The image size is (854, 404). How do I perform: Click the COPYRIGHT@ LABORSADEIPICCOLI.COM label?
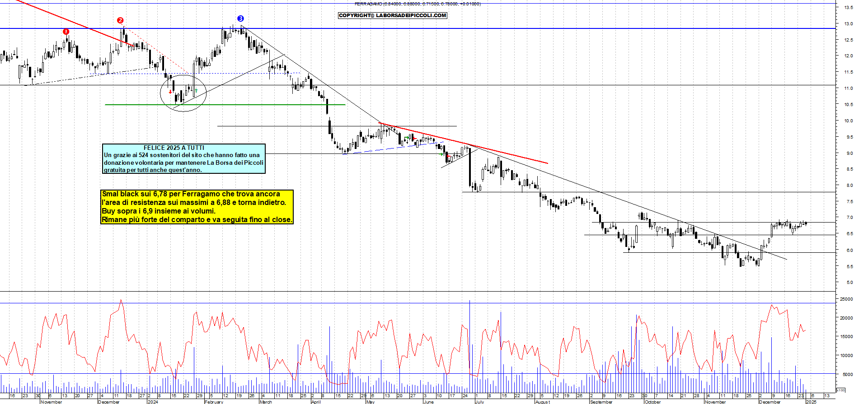(x=393, y=15)
